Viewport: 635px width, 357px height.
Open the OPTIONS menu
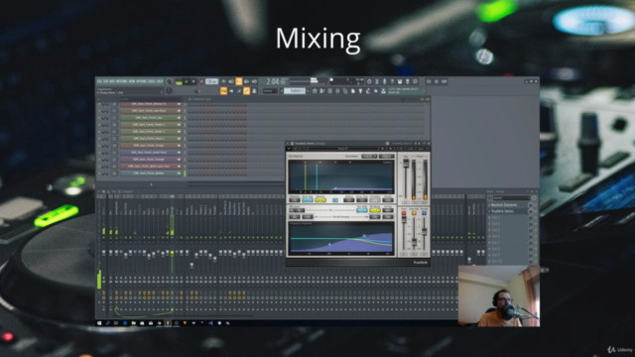point(141,81)
